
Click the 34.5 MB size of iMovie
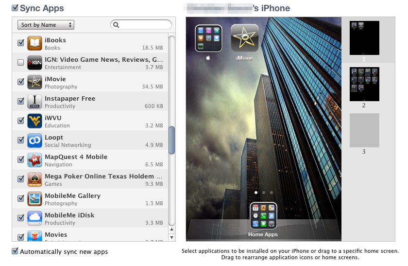click(x=153, y=87)
